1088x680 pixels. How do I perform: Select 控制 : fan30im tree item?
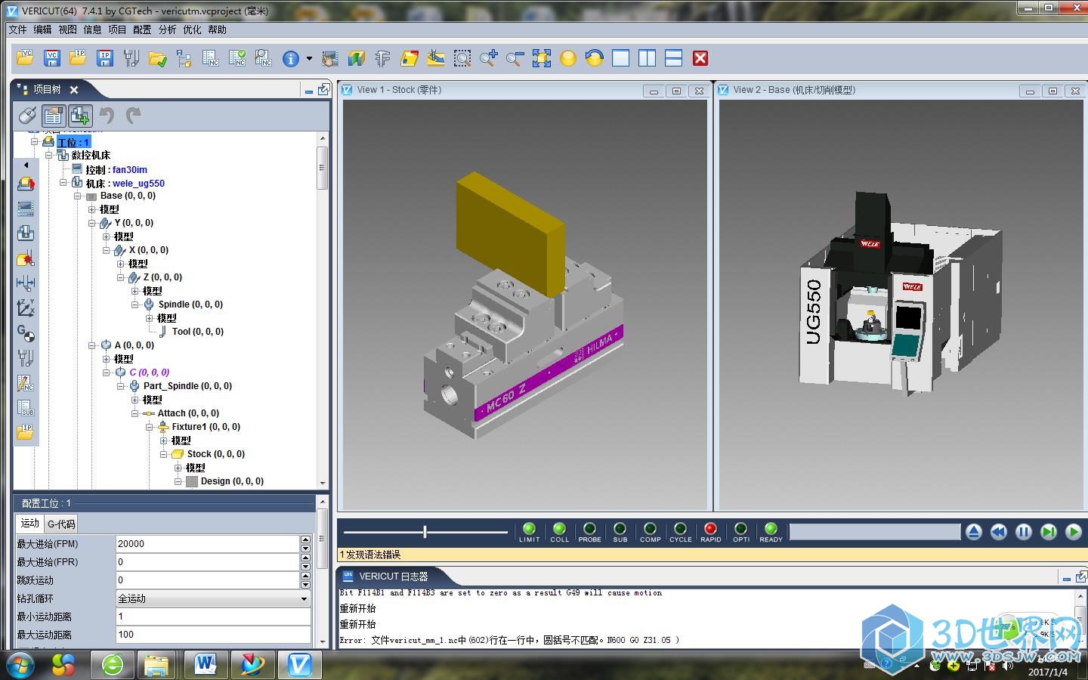(x=116, y=170)
